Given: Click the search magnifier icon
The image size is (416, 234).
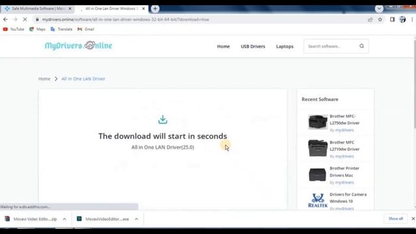Looking at the screenshot, I should click(x=361, y=46).
